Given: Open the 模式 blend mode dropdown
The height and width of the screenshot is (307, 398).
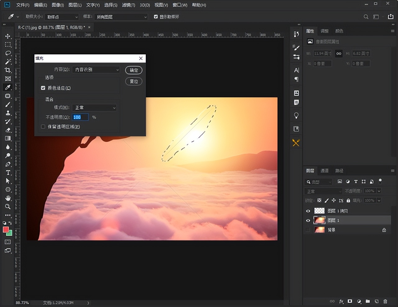Looking at the screenshot, I should pos(94,108).
